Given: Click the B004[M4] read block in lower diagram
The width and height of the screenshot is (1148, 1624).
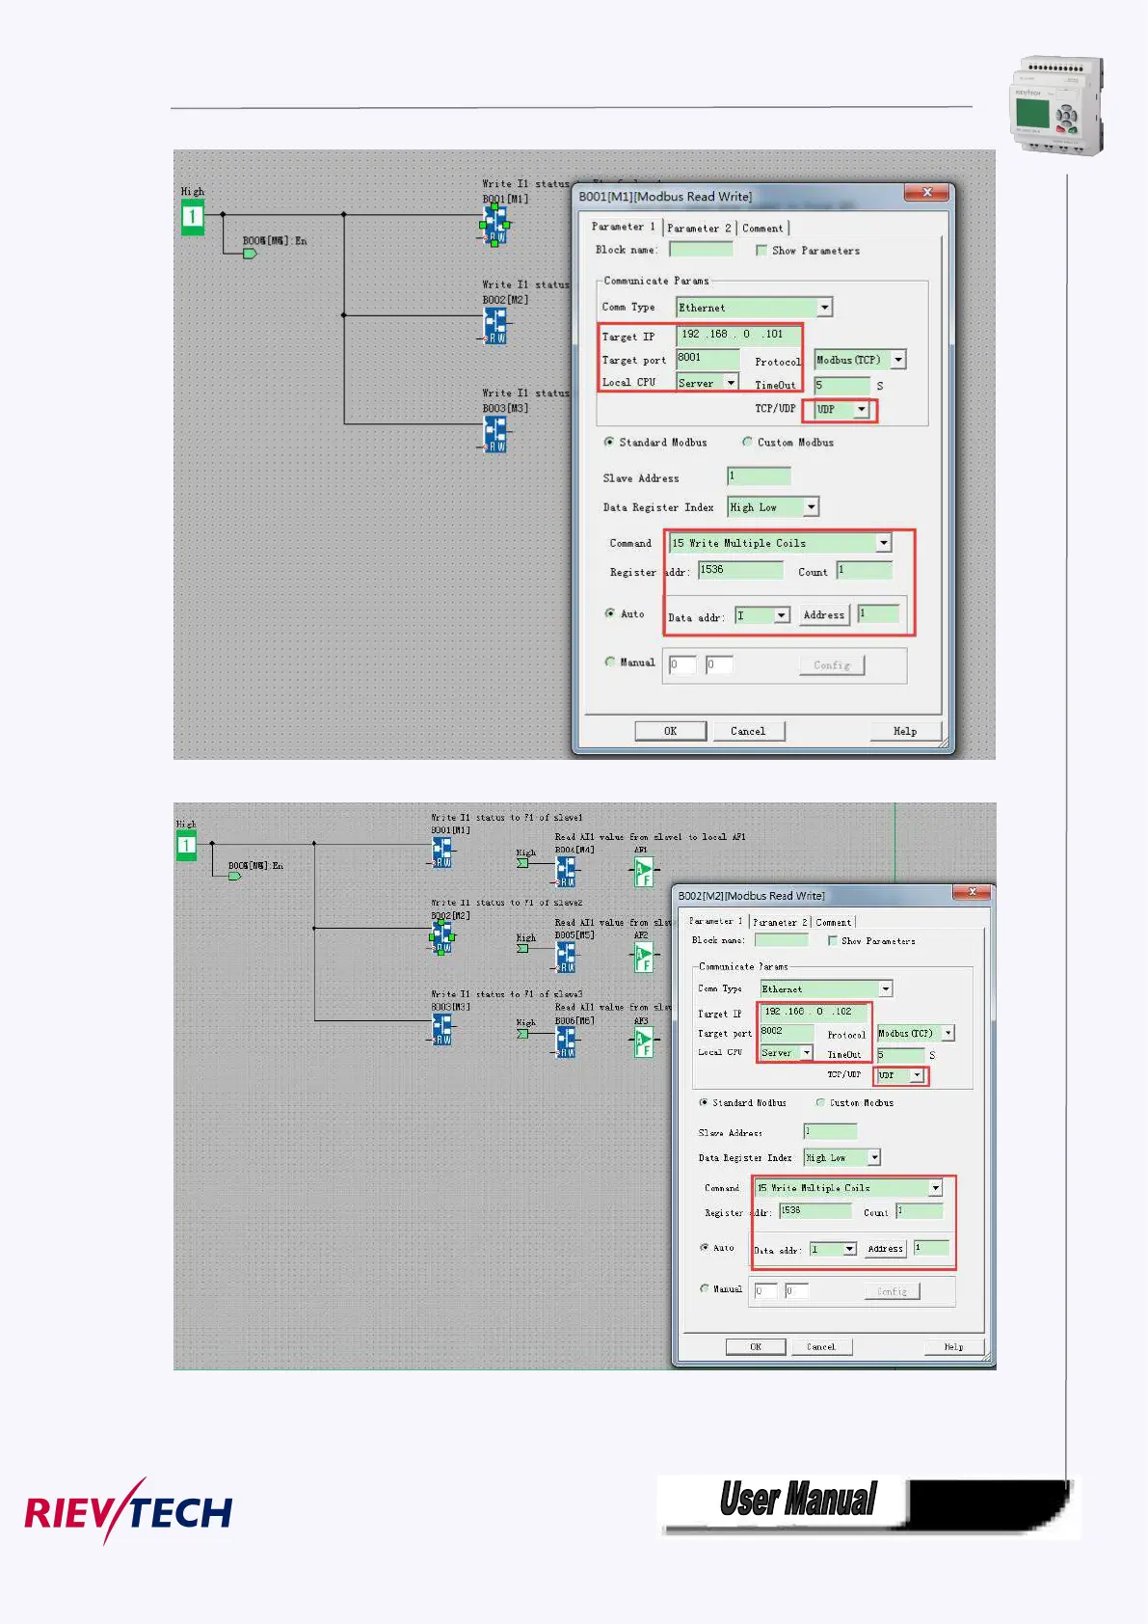Looking at the screenshot, I should click(566, 873).
